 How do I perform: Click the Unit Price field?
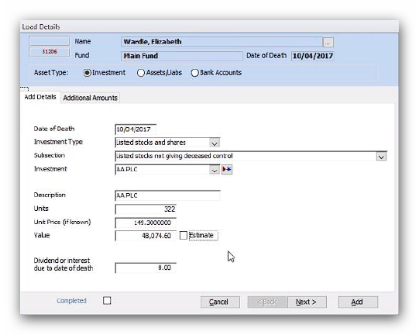coord(146,223)
